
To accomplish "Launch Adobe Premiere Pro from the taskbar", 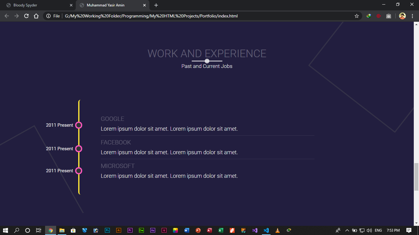I will [130, 230].
